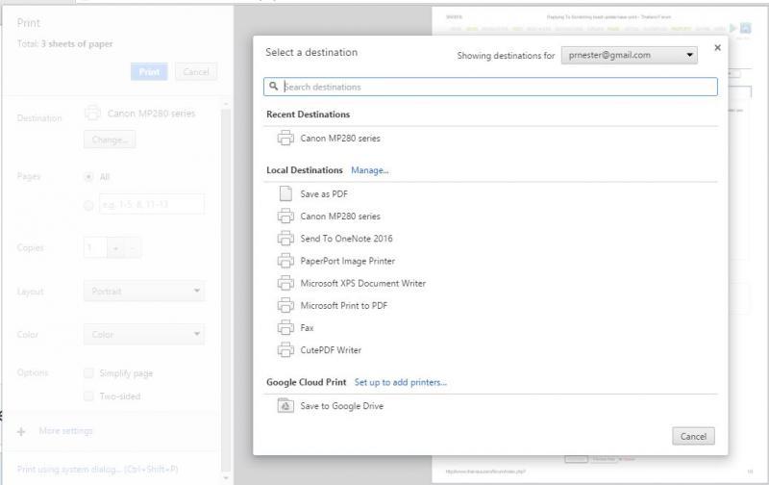769x485 pixels.
Task: Open Set up to add printers link
Action: point(401,382)
